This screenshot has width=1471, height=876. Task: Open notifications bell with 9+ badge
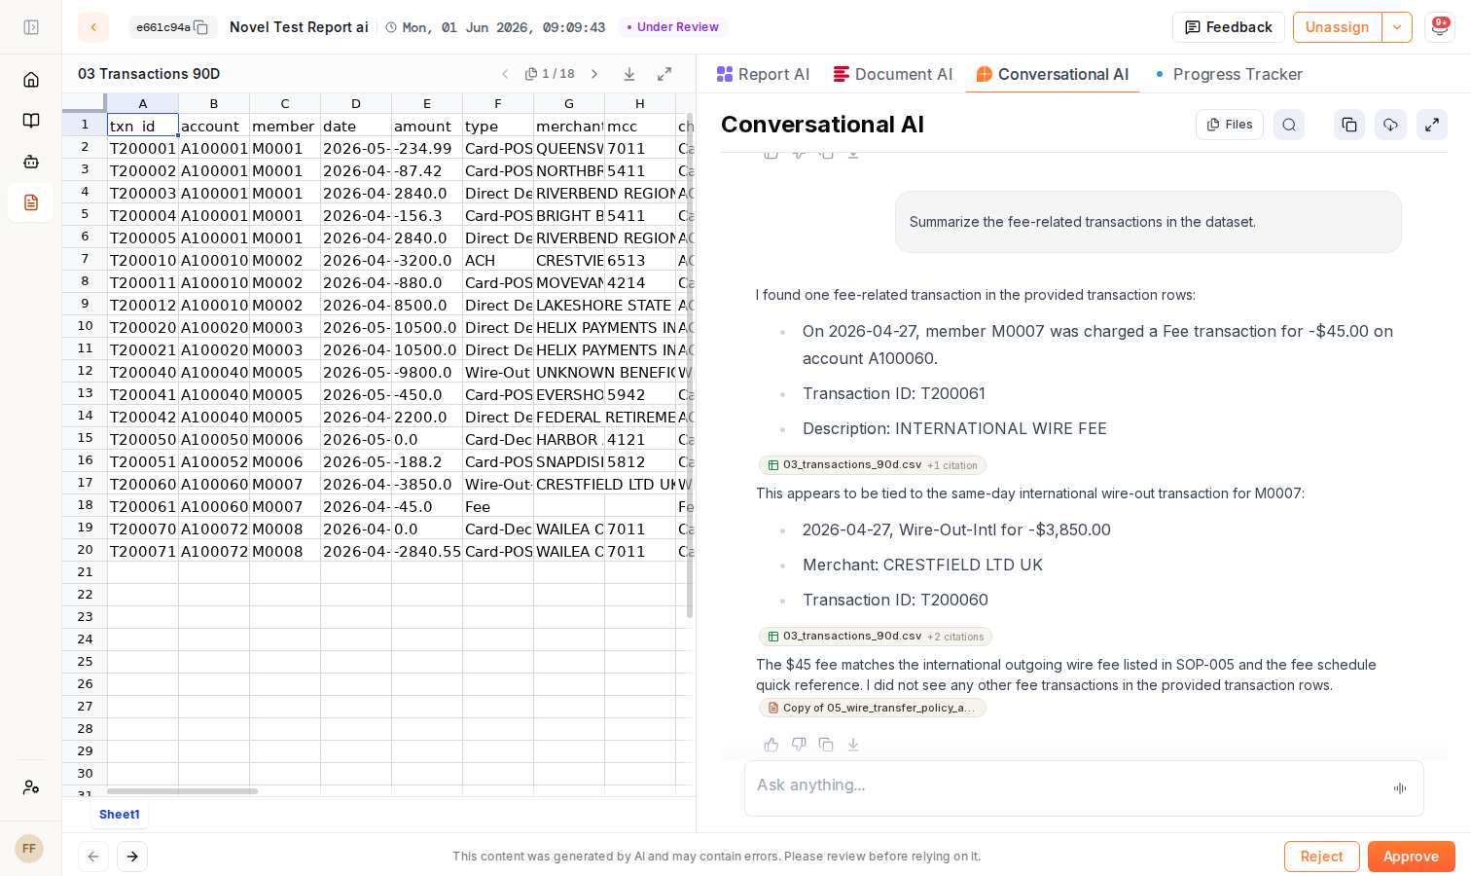(1440, 27)
